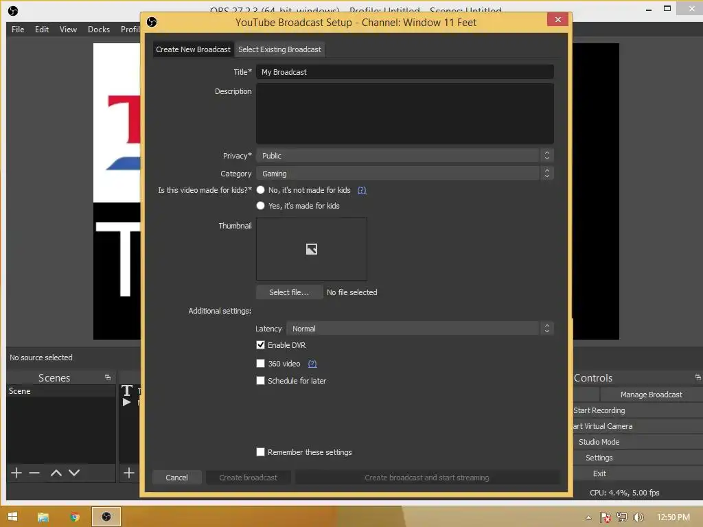Select 'No, it's not made for kids'
Screen dimensions: 703x527
pyautogui.click(x=260, y=190)
